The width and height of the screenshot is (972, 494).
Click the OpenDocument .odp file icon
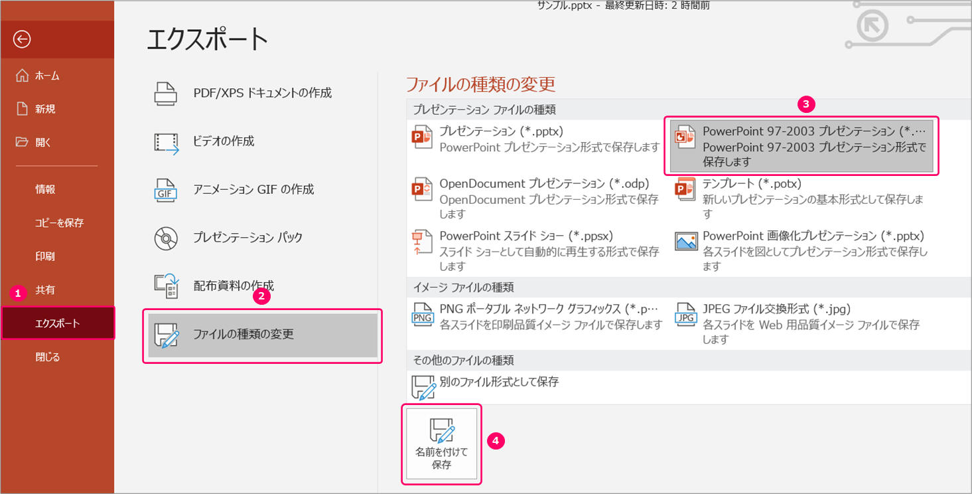tap(422, 190)
